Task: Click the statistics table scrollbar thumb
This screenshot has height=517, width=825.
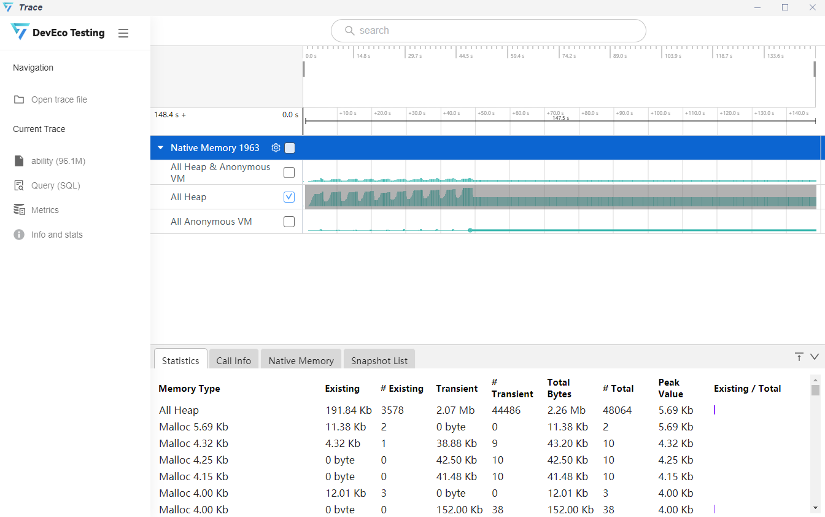Action: click(x=815, y=390)
